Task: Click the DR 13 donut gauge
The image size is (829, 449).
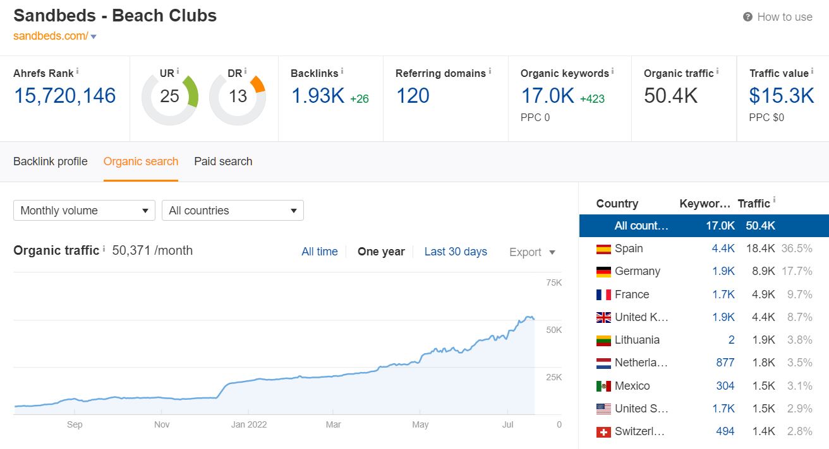Action: 238,97
